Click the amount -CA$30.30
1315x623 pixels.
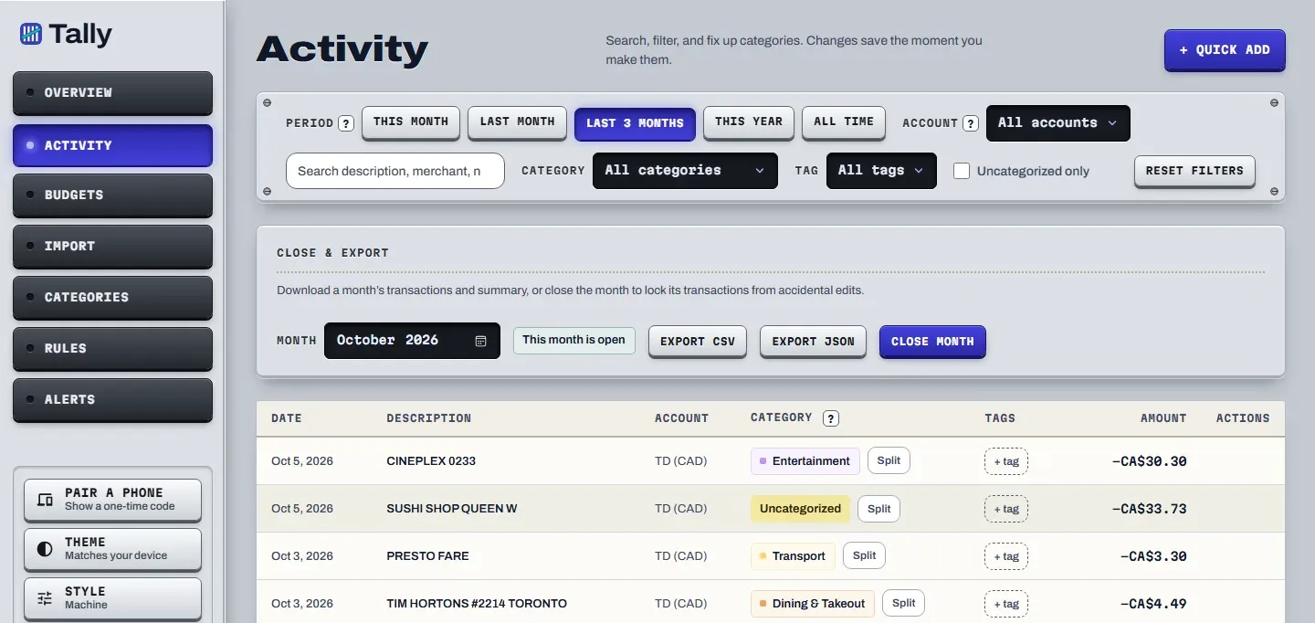pos(1149,461)
